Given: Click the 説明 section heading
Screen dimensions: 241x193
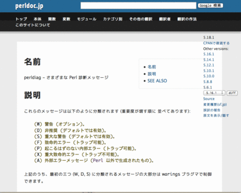Looking at the screenshot, I should [x=32, y=95].
